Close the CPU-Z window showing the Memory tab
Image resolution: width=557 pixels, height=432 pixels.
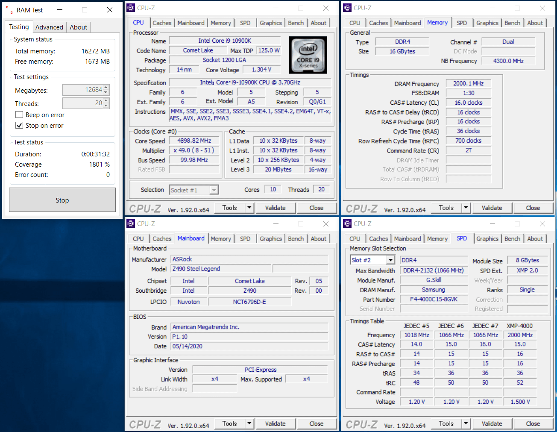click(x=542, y=8)
